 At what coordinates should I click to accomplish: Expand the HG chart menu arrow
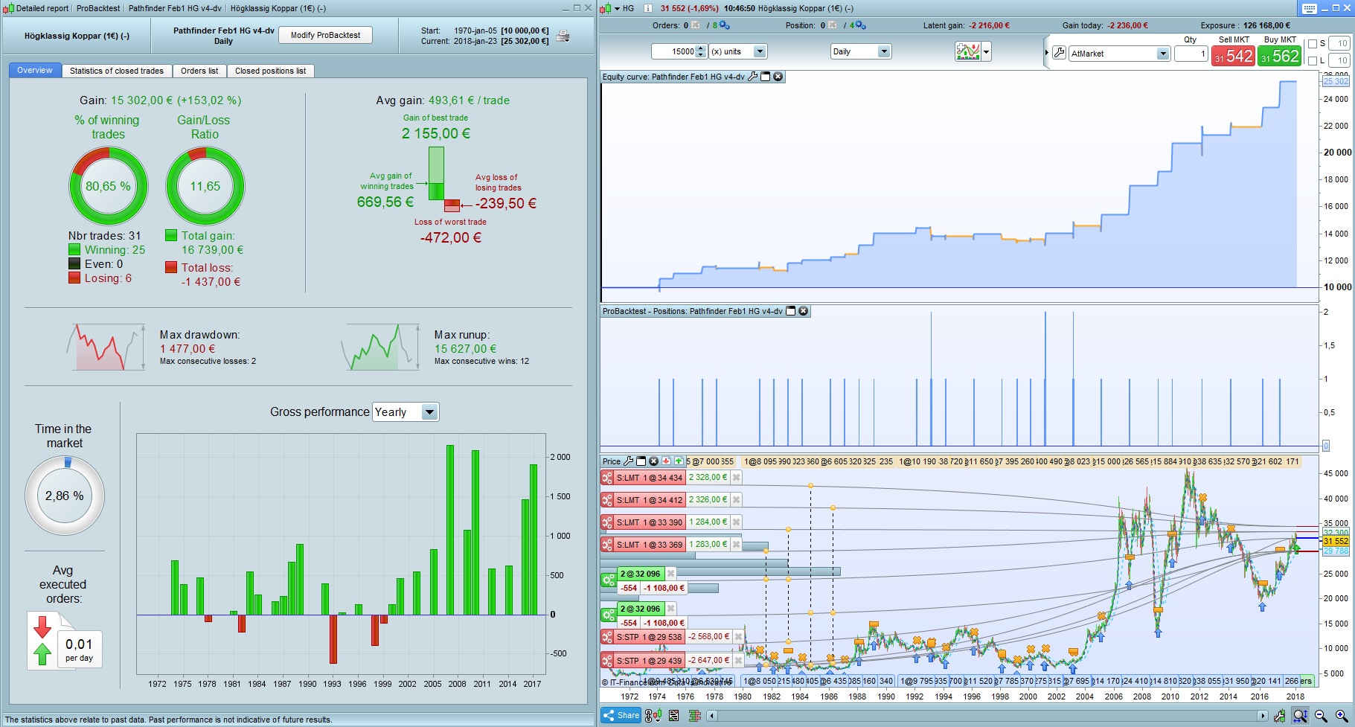[617, 9]
